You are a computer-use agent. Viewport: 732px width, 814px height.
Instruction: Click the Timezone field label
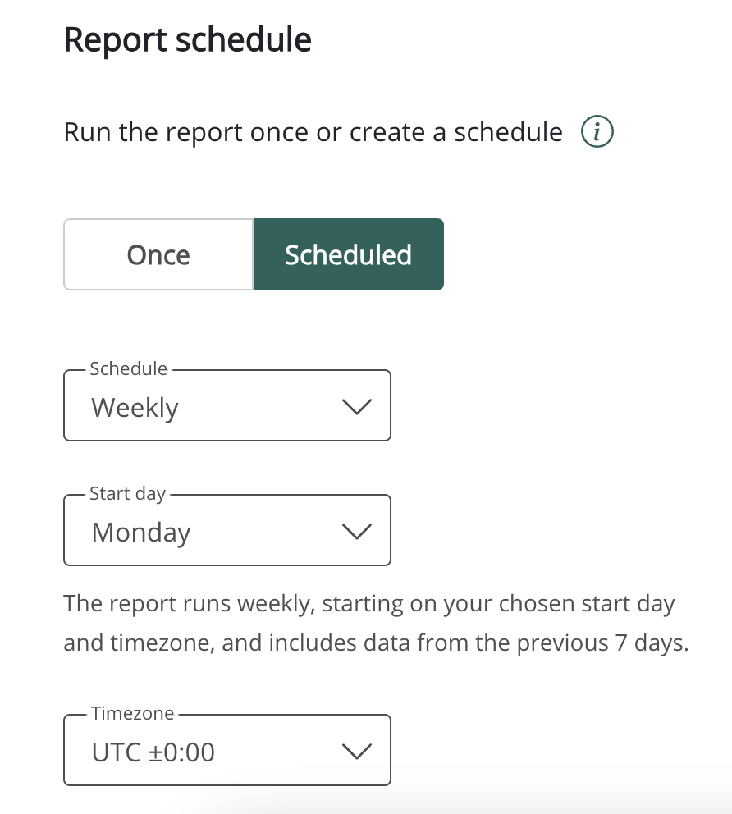132,714
